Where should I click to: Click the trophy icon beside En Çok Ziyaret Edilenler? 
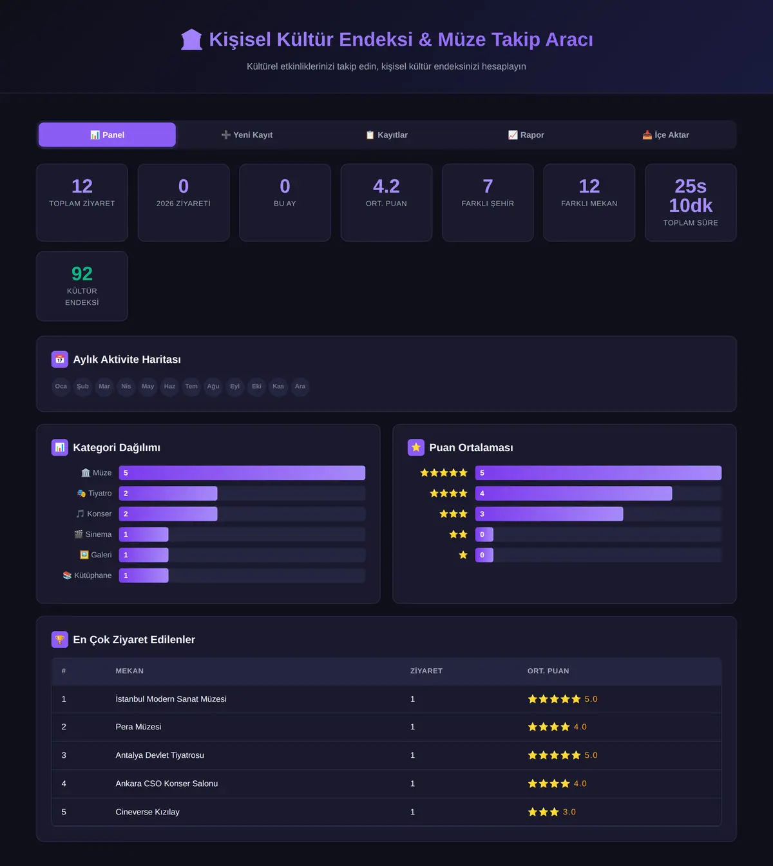[x=60, y=639]
